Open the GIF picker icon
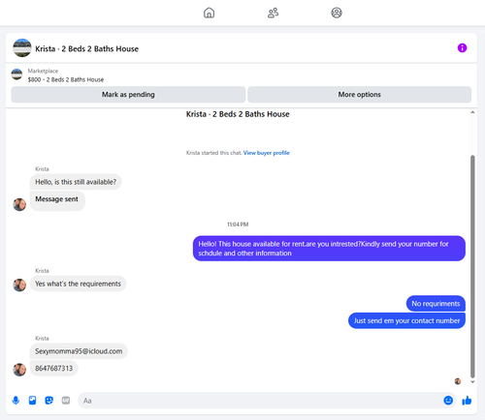The image size is (485, 420). click(x=66, y=401)
